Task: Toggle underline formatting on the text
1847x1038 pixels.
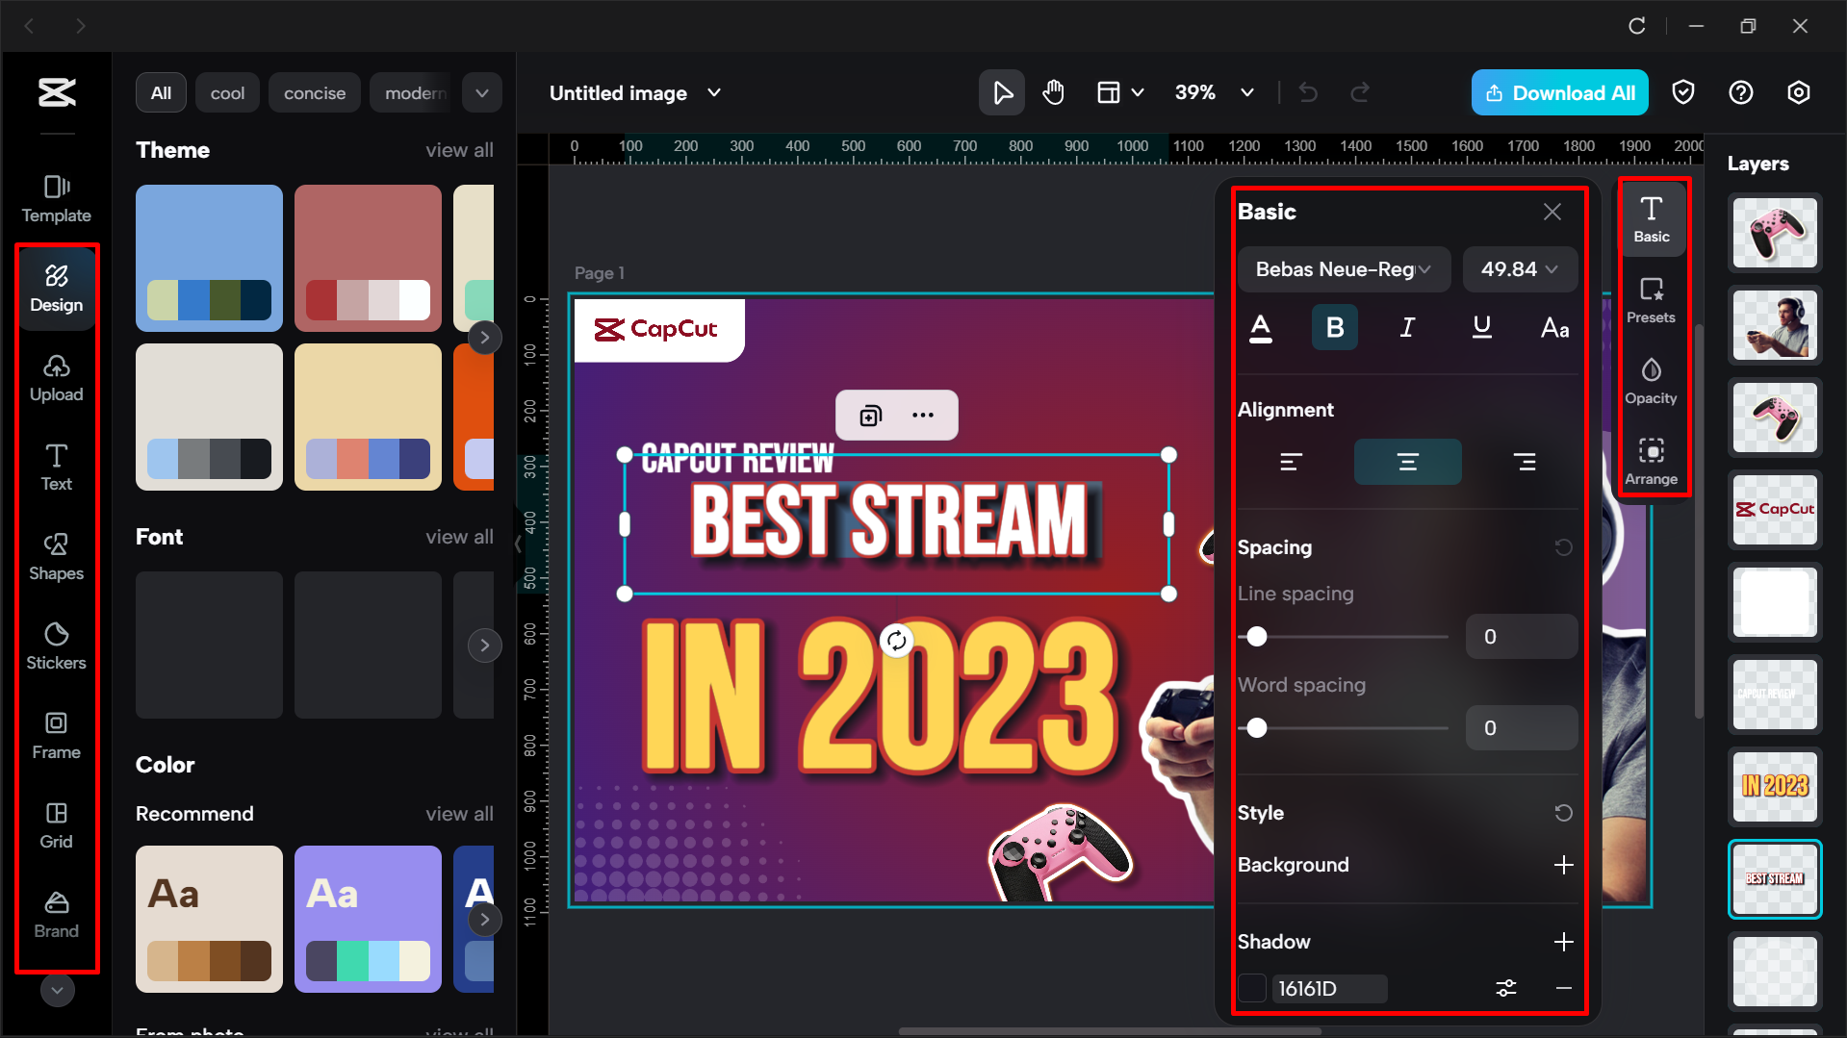Action: click(1480, 327)
